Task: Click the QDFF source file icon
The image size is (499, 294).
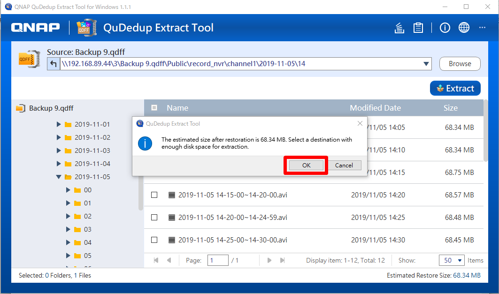Action: click(29, 59)
